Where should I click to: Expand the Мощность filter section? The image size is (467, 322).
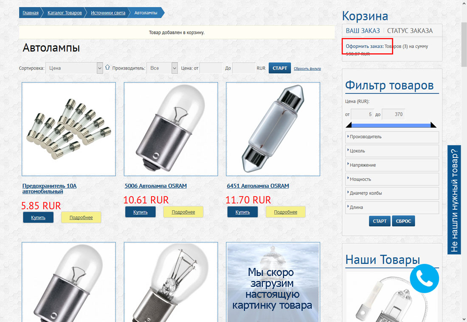pyautogui.click(x=392, y=179)
